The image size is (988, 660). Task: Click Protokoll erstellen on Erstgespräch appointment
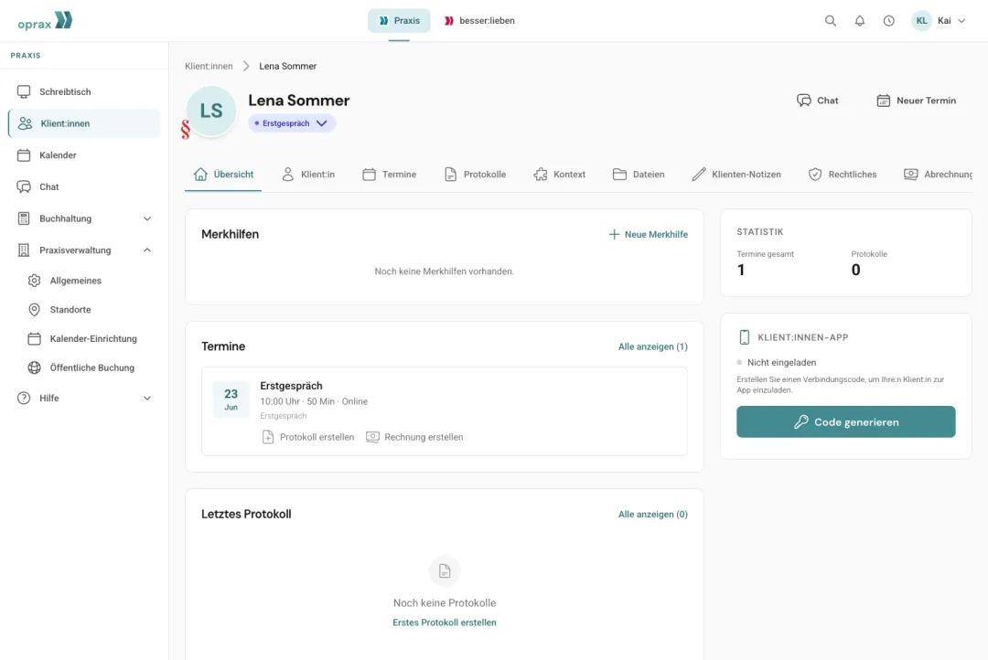click(308, 437)
